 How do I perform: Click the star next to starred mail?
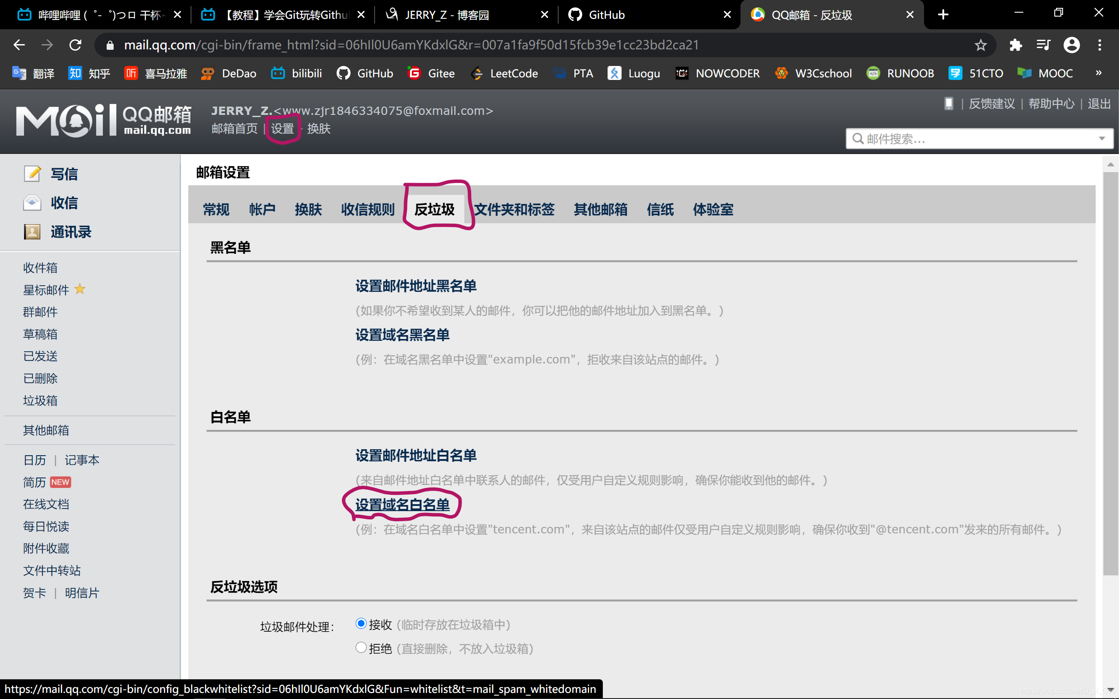(x=80, y=289)
